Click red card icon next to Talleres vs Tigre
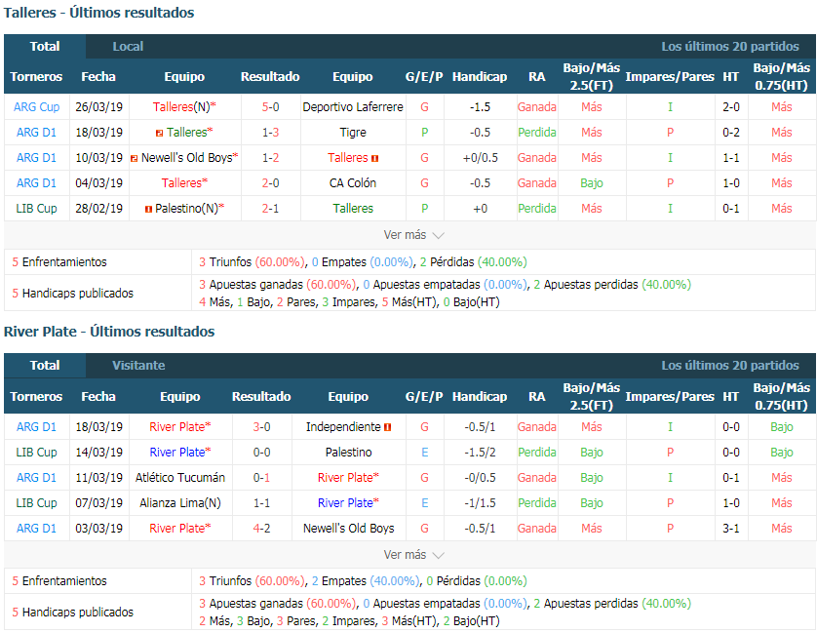The height and width of the screenshot is (633, 817). [160, 134]
